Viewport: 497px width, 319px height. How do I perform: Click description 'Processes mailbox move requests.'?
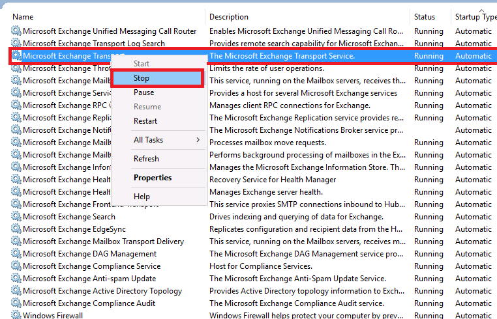(x=267, y=143)
